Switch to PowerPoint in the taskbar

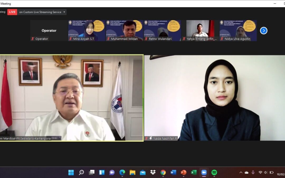pyautogui.click(x=183, y=172)
